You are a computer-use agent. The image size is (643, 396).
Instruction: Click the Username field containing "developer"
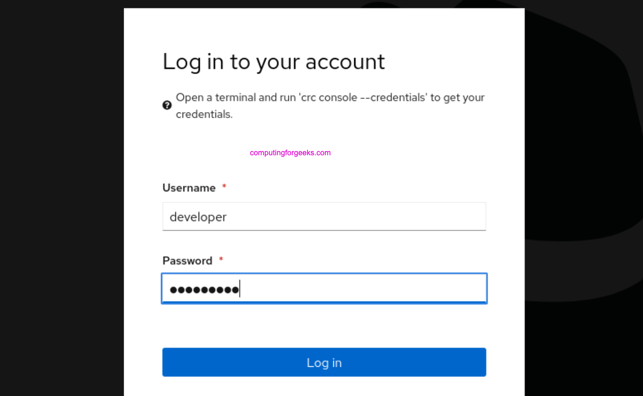click(x=324, y=217)
